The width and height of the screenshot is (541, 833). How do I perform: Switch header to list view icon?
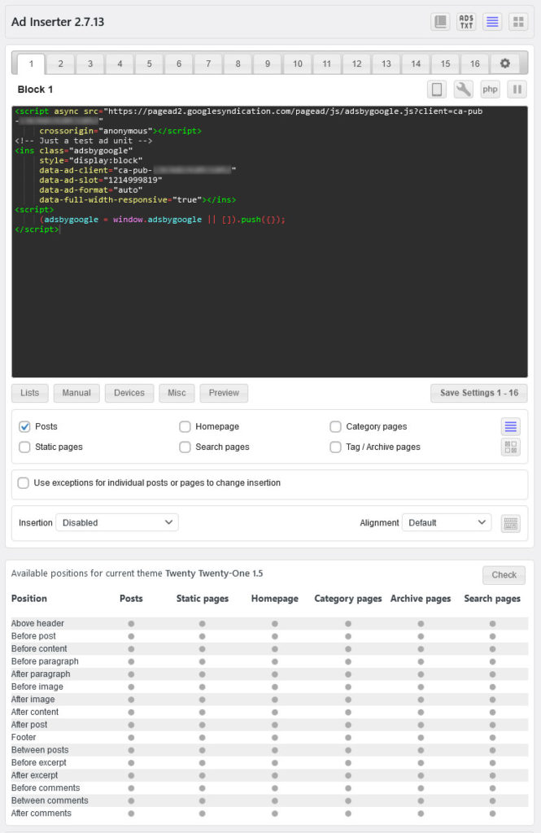point(492,22)
